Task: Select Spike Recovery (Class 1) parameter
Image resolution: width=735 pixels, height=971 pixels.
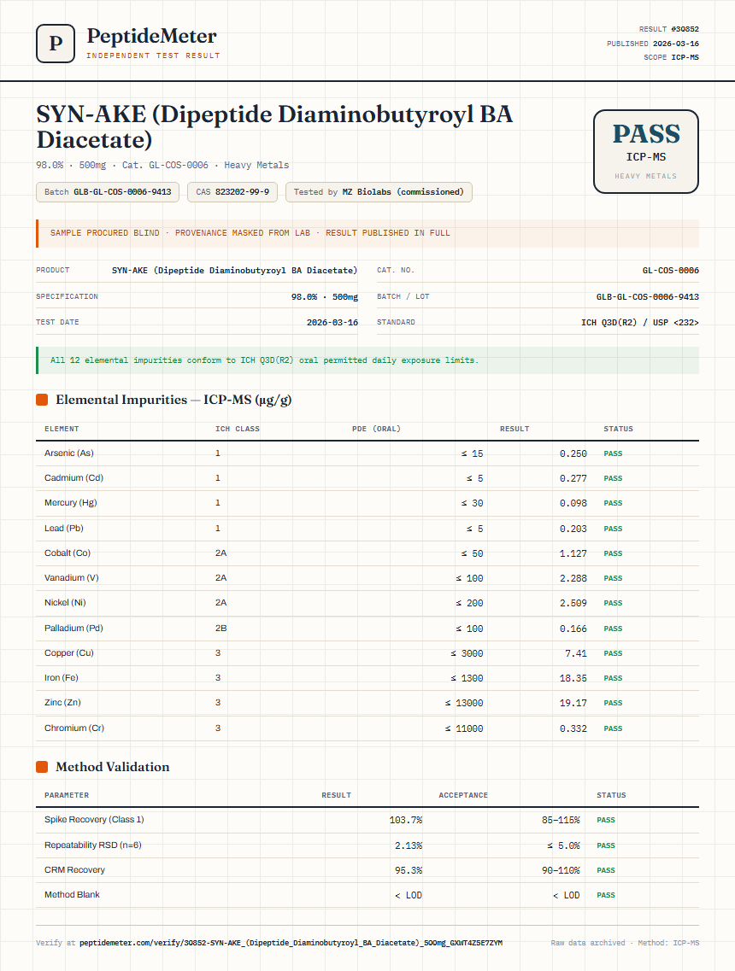Action: click(x=94, y=819)
